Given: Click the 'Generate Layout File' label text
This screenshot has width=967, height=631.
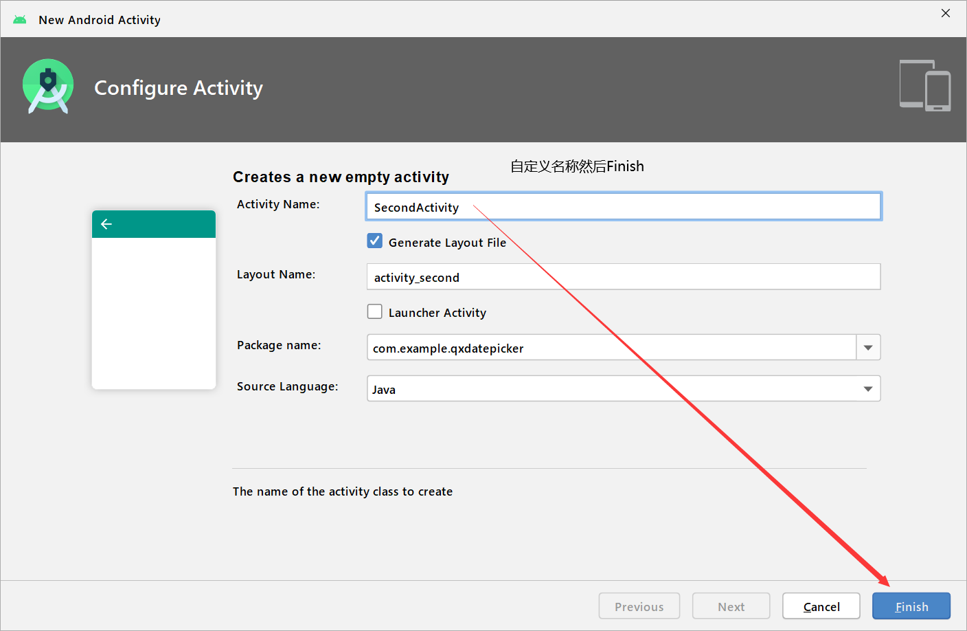Looking at the screenshot, I should pos(447,243).
